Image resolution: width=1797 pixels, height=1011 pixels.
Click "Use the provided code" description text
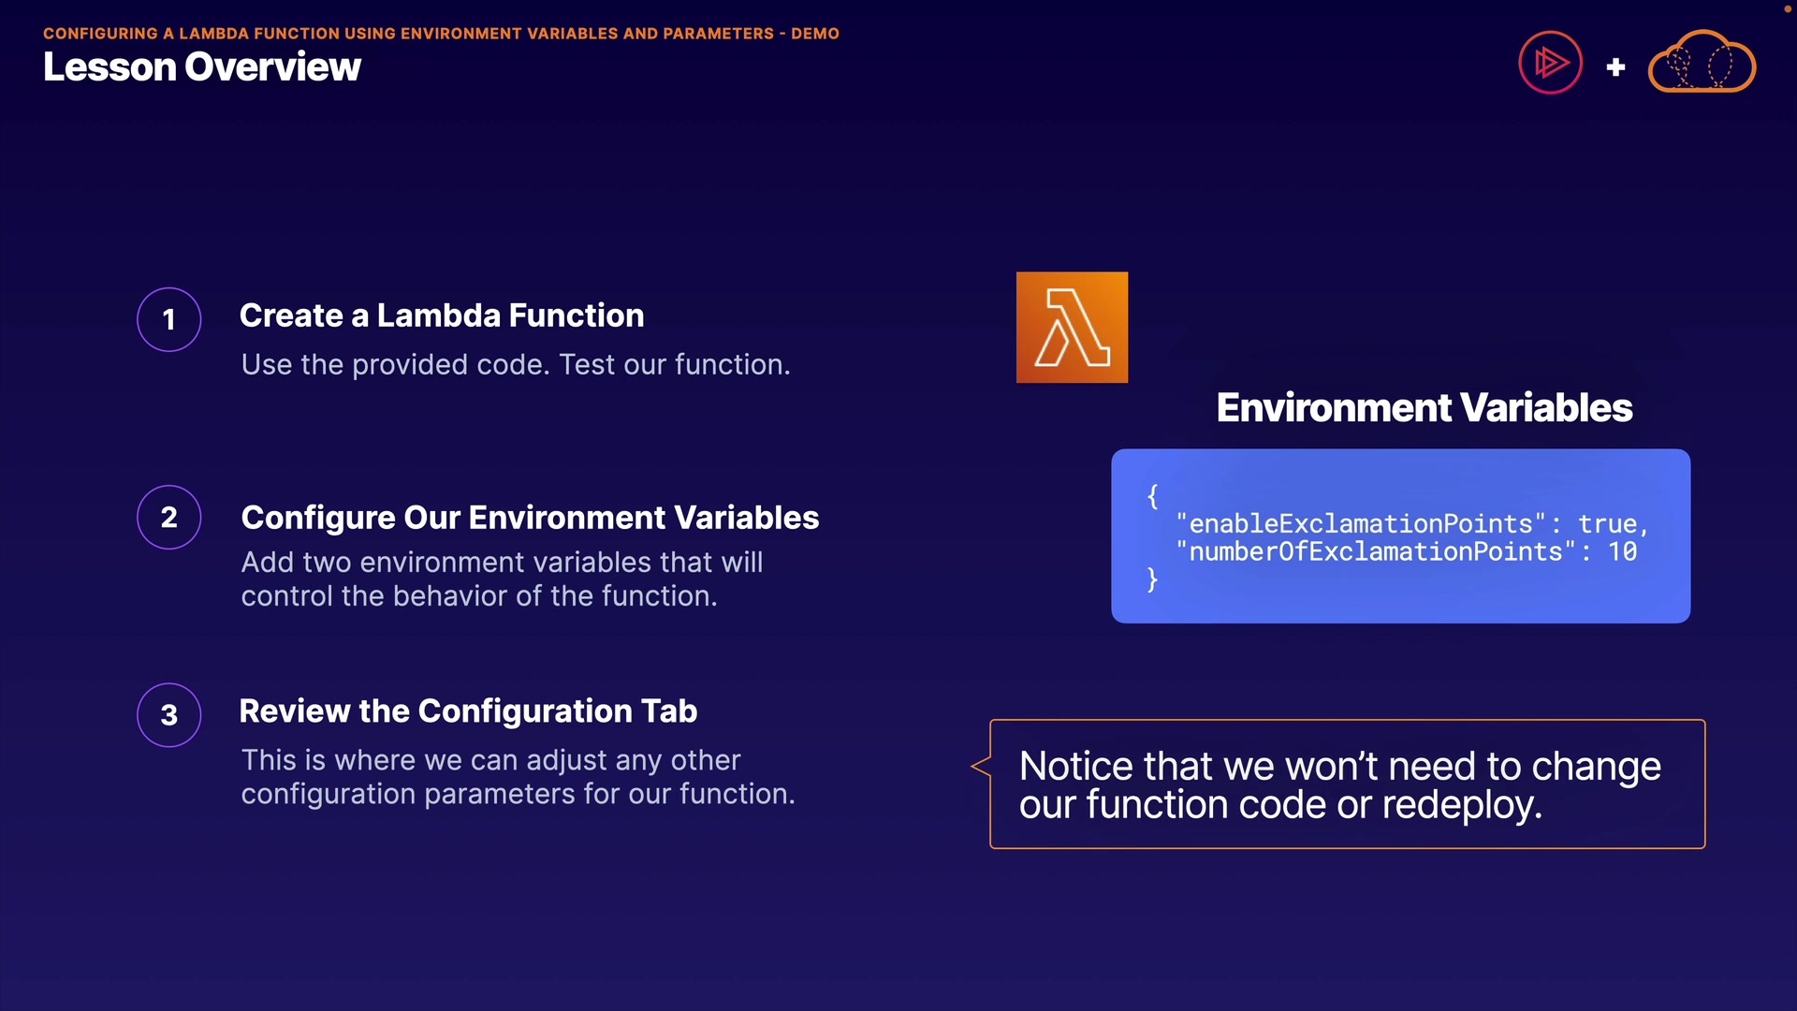click(x=516, y=364)
